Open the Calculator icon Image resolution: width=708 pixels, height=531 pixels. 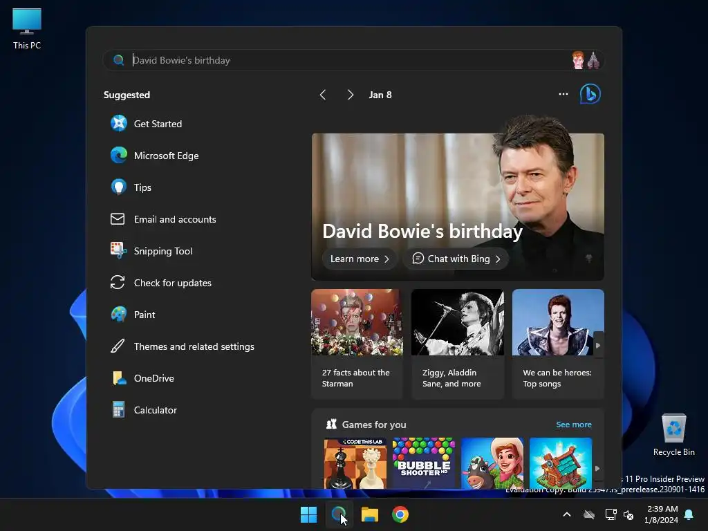118,409
